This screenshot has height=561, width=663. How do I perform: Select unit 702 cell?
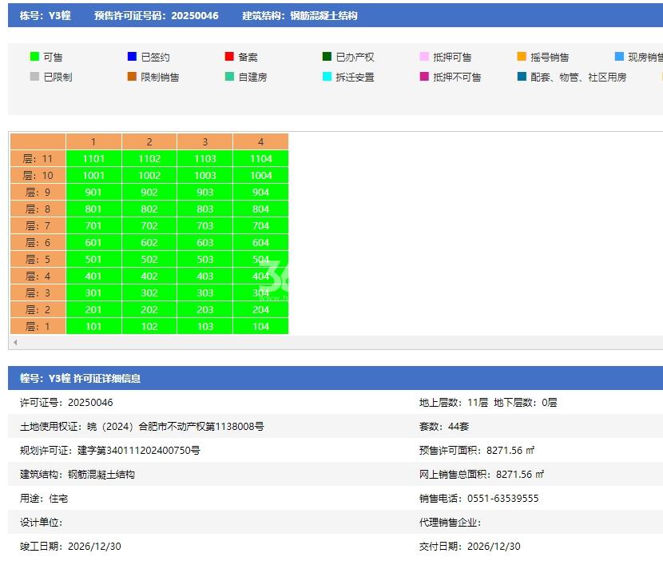[x=149, y=225]
